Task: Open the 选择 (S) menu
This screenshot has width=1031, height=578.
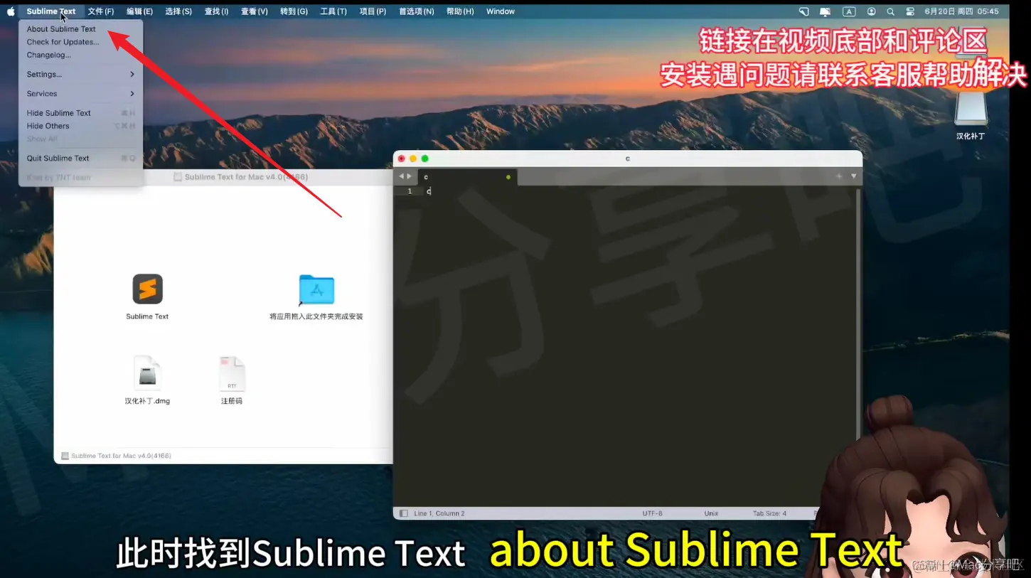Action: tap(178, 11)
